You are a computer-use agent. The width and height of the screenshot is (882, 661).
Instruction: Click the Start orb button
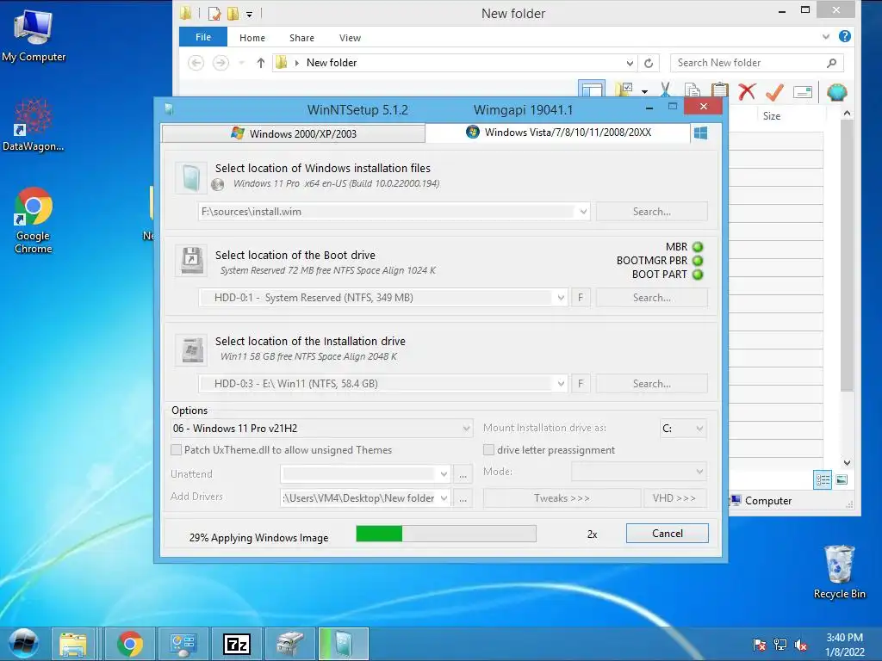tap(23, 644)
